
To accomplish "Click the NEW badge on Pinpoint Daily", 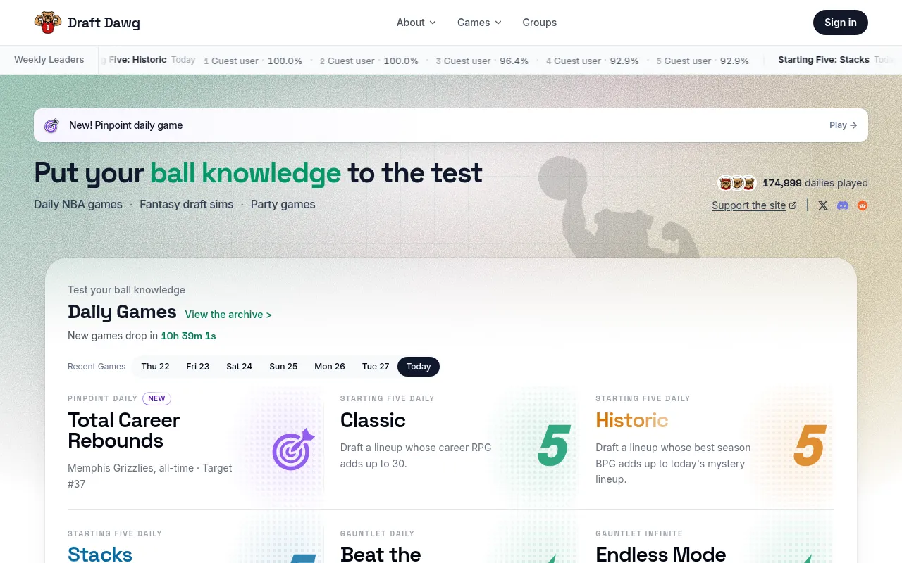I will 156,398.
